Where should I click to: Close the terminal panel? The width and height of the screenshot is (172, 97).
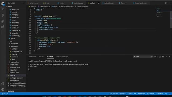click(169, 57)
